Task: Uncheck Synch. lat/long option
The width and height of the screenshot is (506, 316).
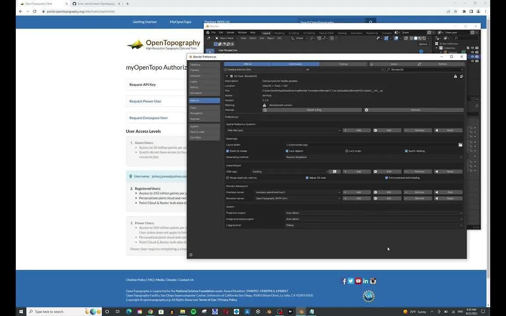Action: pyautogui.click(x=406, y=151)
